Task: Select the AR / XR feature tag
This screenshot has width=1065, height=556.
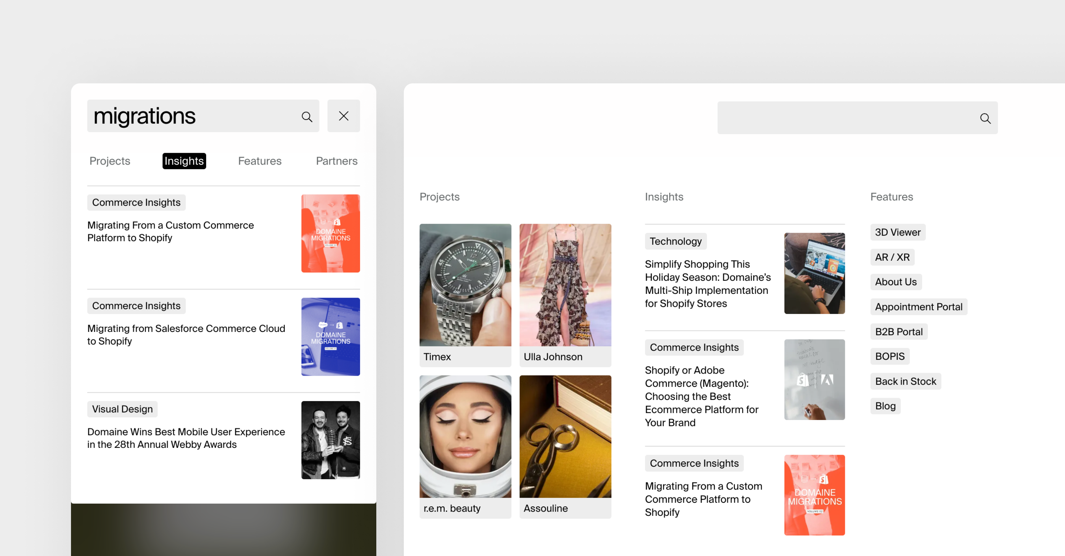Action: (x=892, y=257)
